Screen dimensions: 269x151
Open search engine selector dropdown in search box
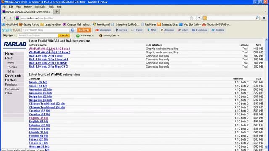click(206, 18)
